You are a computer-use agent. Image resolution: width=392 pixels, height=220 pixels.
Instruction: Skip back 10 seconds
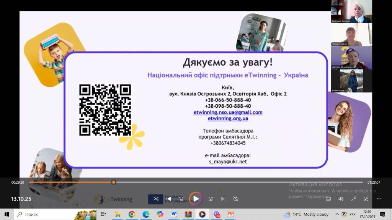pos(181,199)
